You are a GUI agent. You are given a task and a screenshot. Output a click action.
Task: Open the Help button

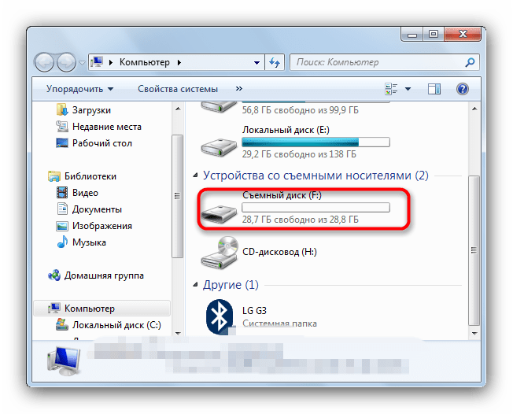point(463,89)
